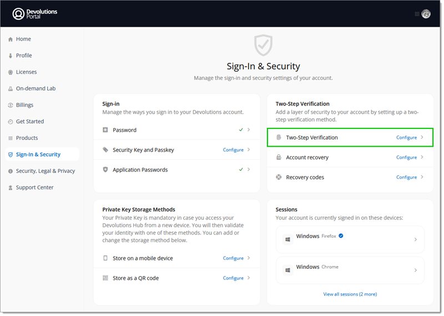
Task: Click the On-demand Lab flask icon
Action: [11, 89]
